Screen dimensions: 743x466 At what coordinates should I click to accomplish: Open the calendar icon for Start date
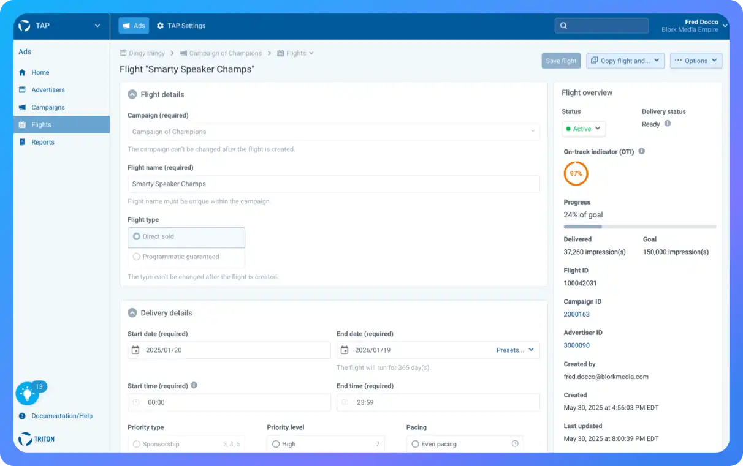click(135, 350)
